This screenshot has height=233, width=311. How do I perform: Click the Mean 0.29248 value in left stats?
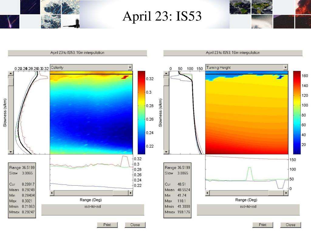coord(28,190)
